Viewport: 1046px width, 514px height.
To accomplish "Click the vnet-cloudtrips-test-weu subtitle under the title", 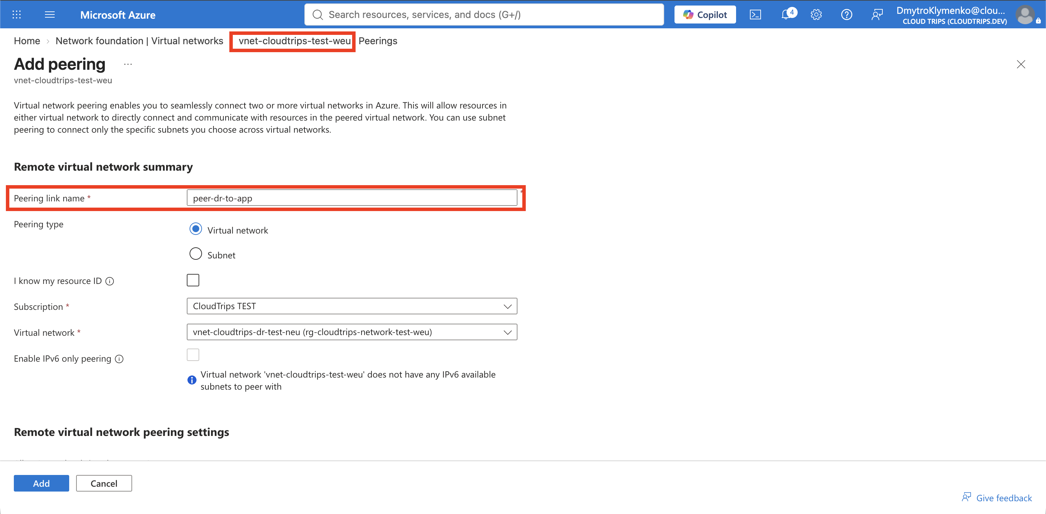I will (x=63, y=80).
